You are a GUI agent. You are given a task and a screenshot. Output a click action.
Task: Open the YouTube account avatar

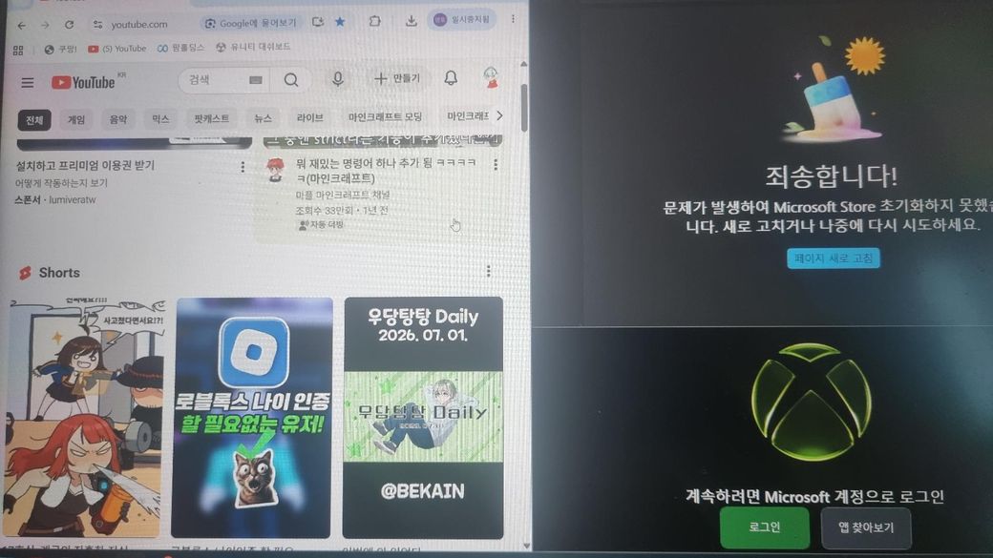491,78
